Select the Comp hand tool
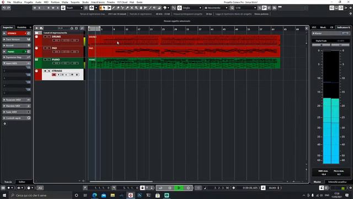This screenshot has width=353, height=199. coord(141,8)
